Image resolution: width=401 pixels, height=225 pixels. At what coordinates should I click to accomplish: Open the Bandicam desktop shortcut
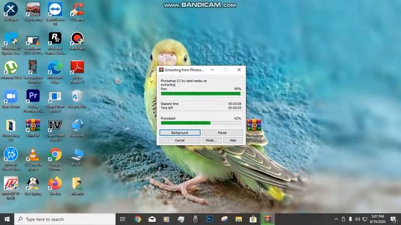point(77,41)
